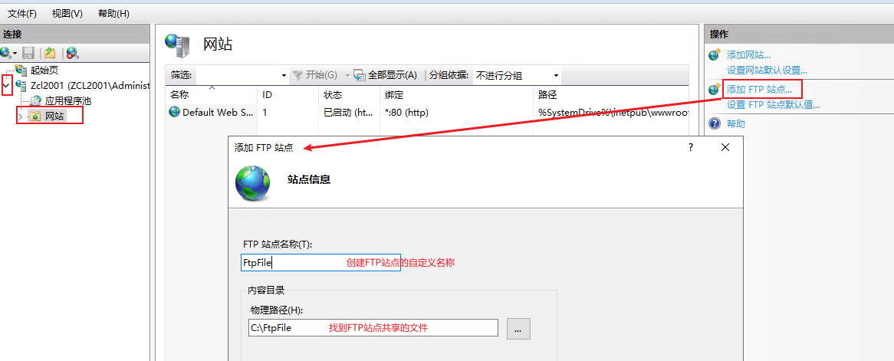Click the 已启动 (ht... status cell
894x361 pixels.
[x=348, y=113]
